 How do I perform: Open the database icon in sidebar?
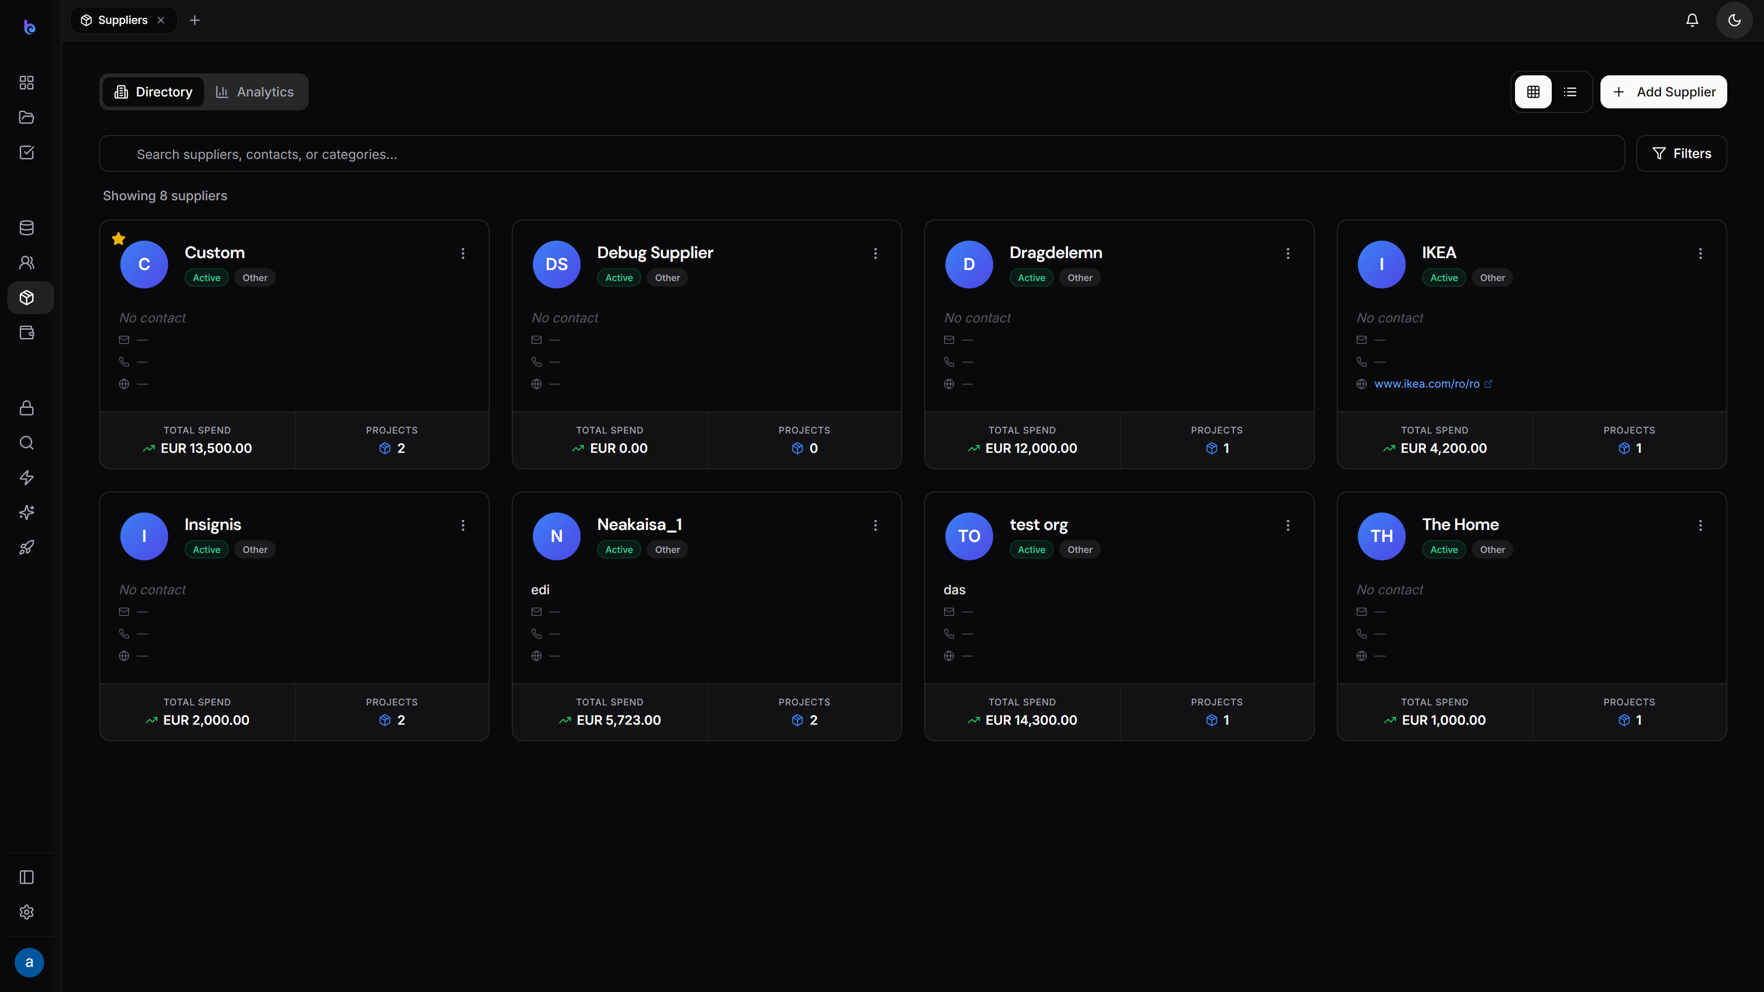27,228
